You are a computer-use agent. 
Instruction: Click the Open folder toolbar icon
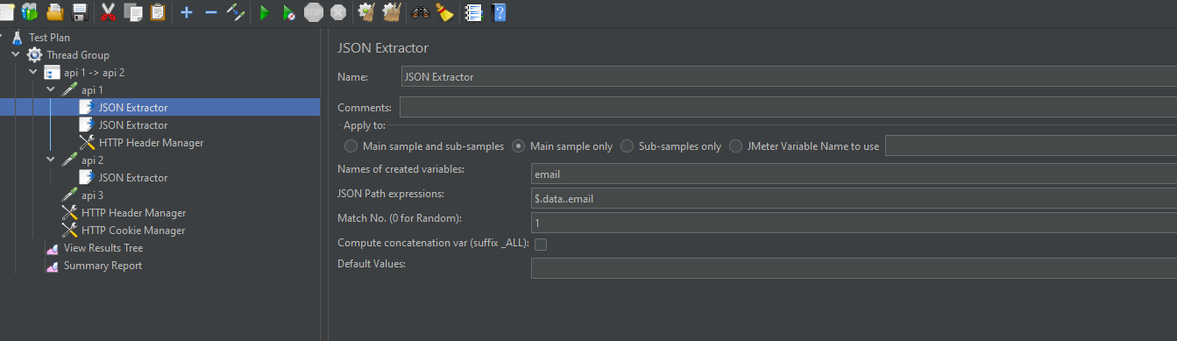click(x=54, y=12)
